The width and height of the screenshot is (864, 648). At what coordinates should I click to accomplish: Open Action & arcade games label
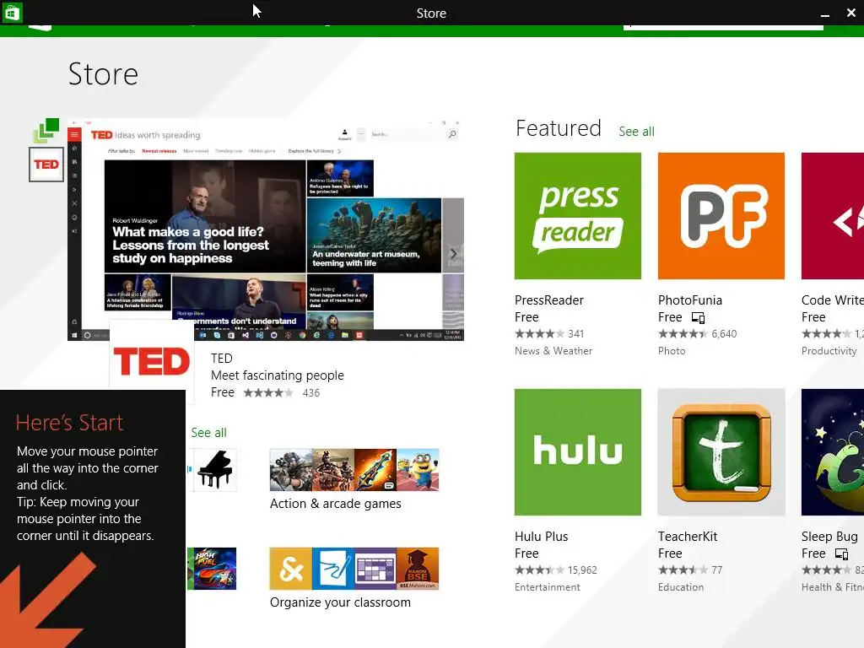[336, 504]
